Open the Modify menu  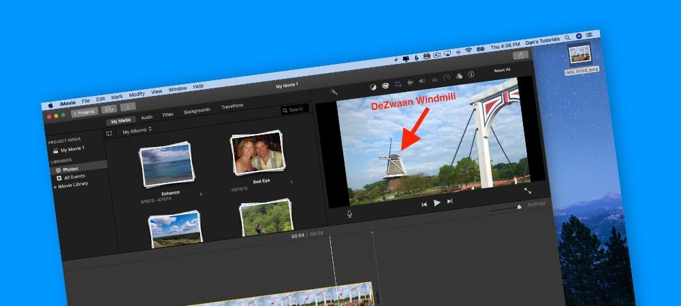137,94
